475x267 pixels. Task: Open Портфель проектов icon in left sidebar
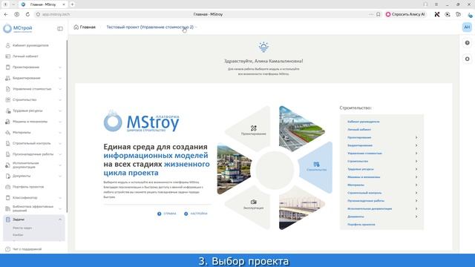coord(8,187)
